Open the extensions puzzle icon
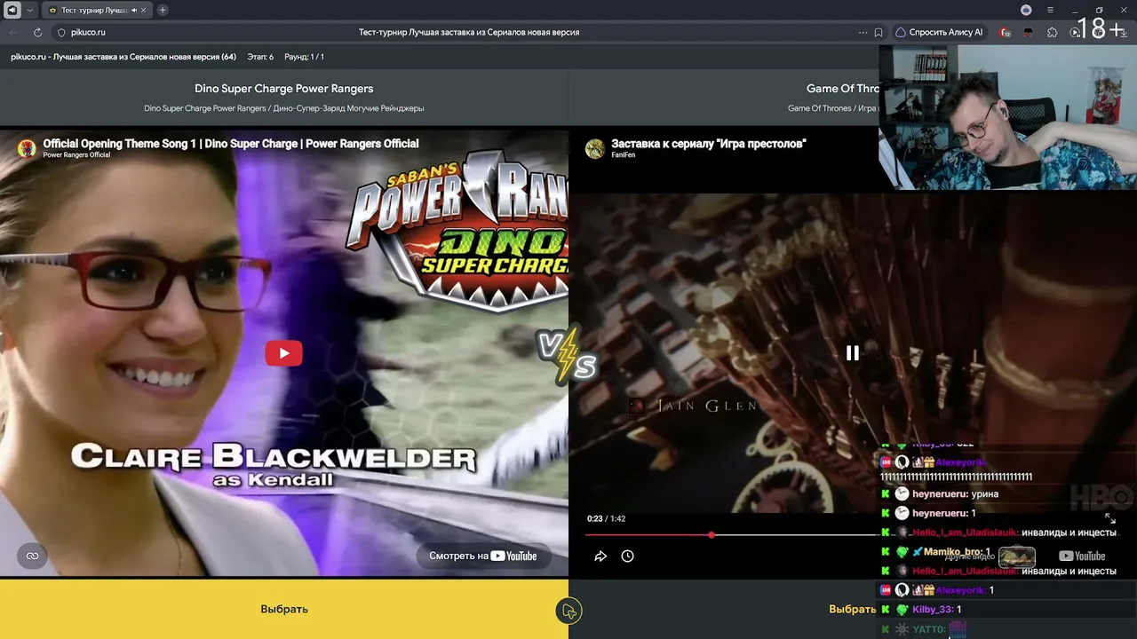Image resolution: width=1137 pixels, height=639 pixels. coord(1053,32)
